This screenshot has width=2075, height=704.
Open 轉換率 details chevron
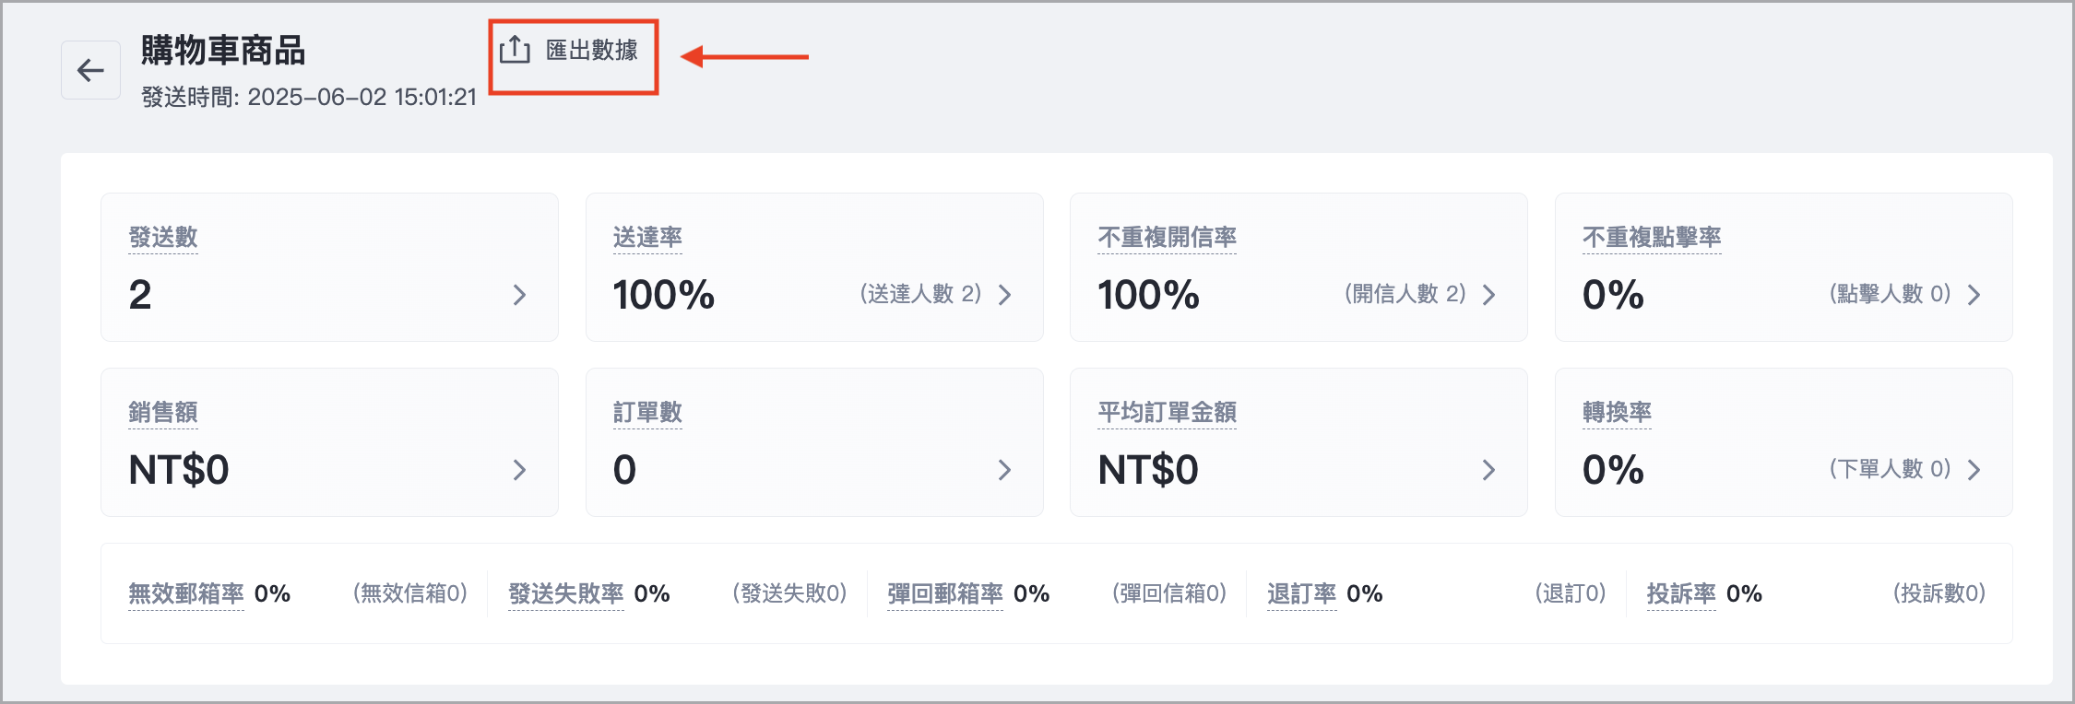click(x=1974, y=470)
